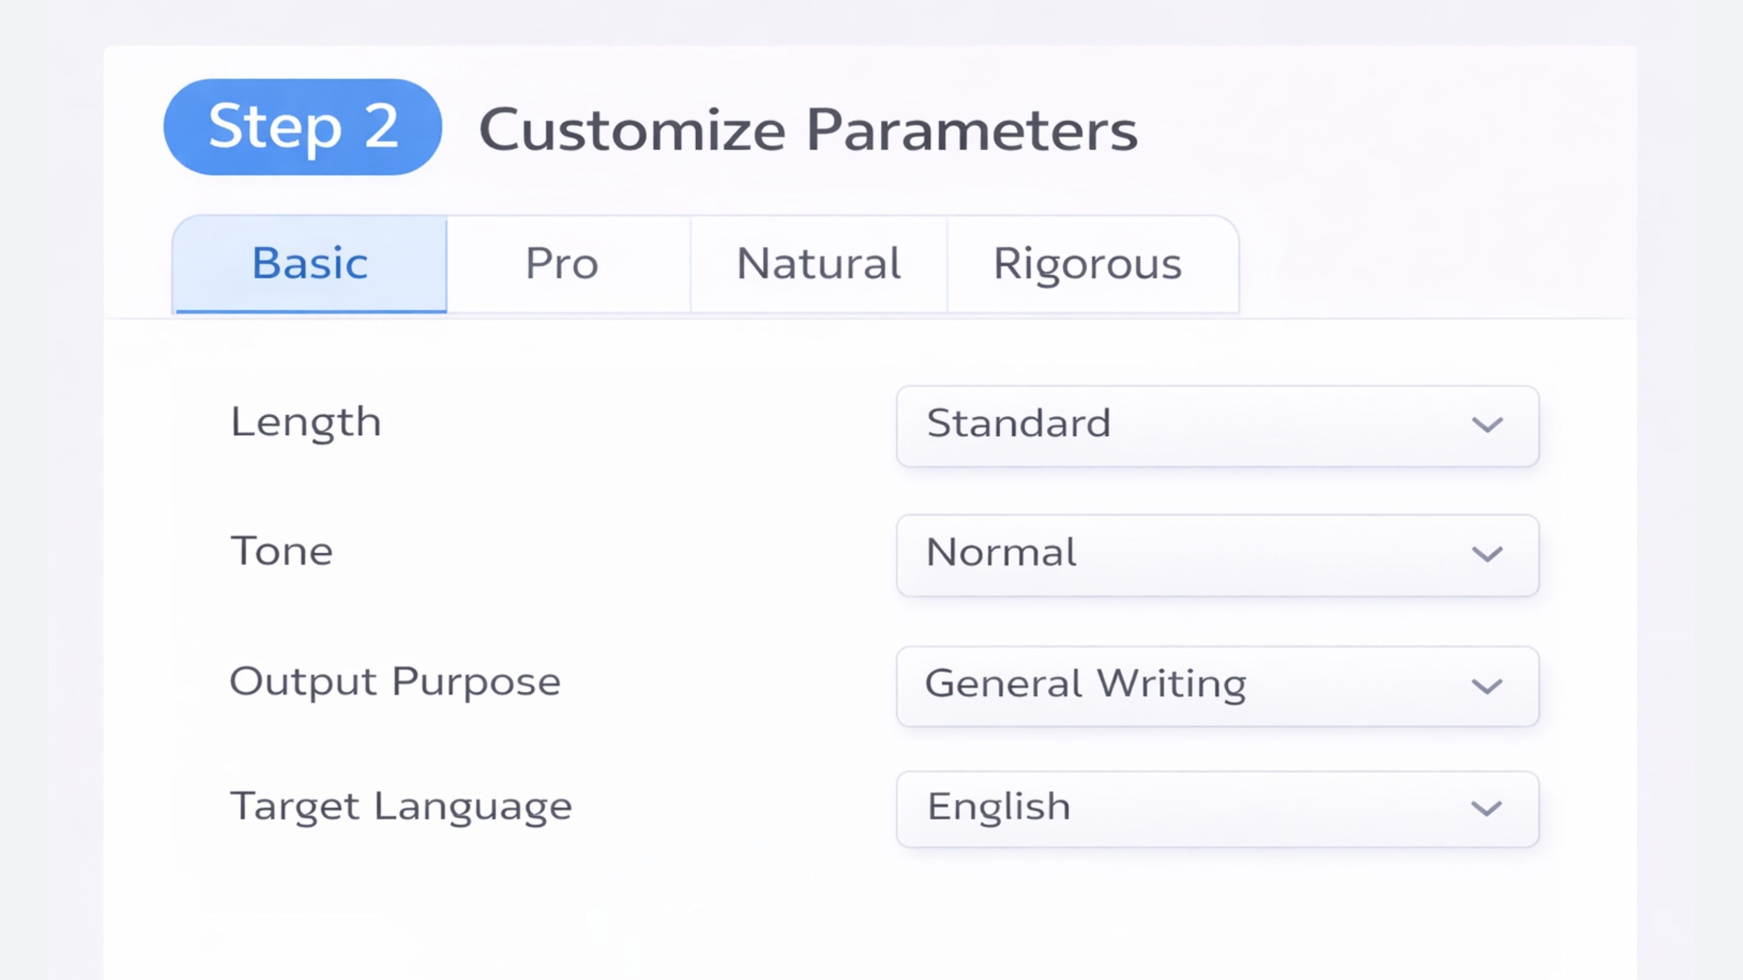
Task: Click the Target Language label text
Action: (401, 806)
